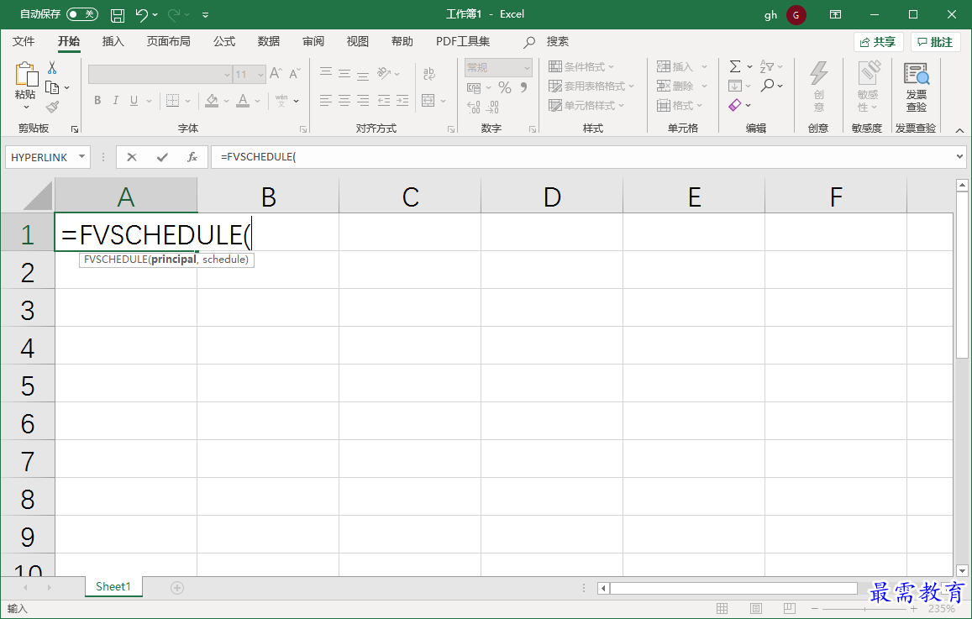Click the Borders icon
Image resolution: width=972 pixels, height=619 pixels.
point(172,101)
